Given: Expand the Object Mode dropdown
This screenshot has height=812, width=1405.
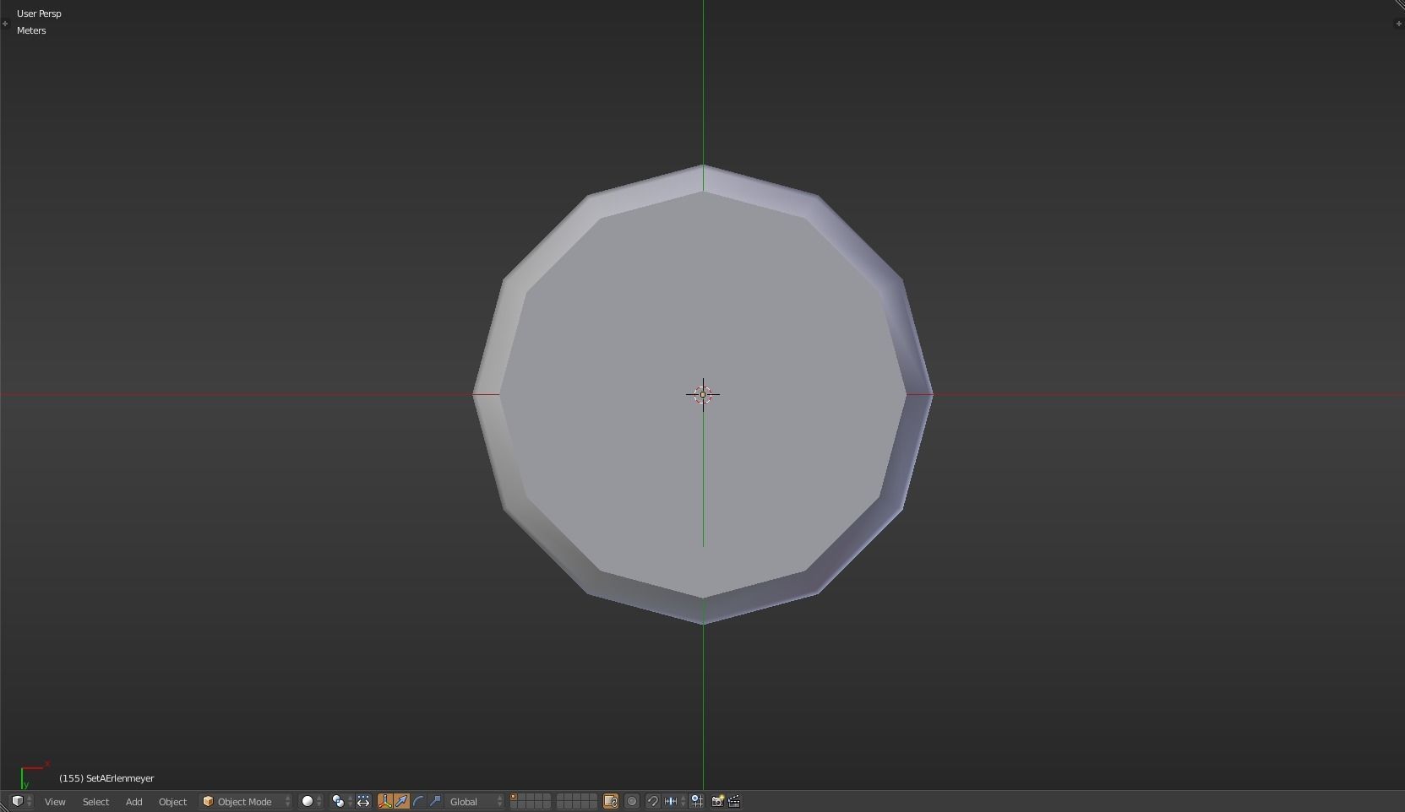Looking at the screenshot, I should coord(246,801).
